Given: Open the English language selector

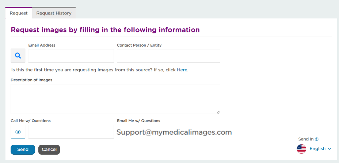Looking at the screenshot, I should pyautogui.click(x=317, y=149).
